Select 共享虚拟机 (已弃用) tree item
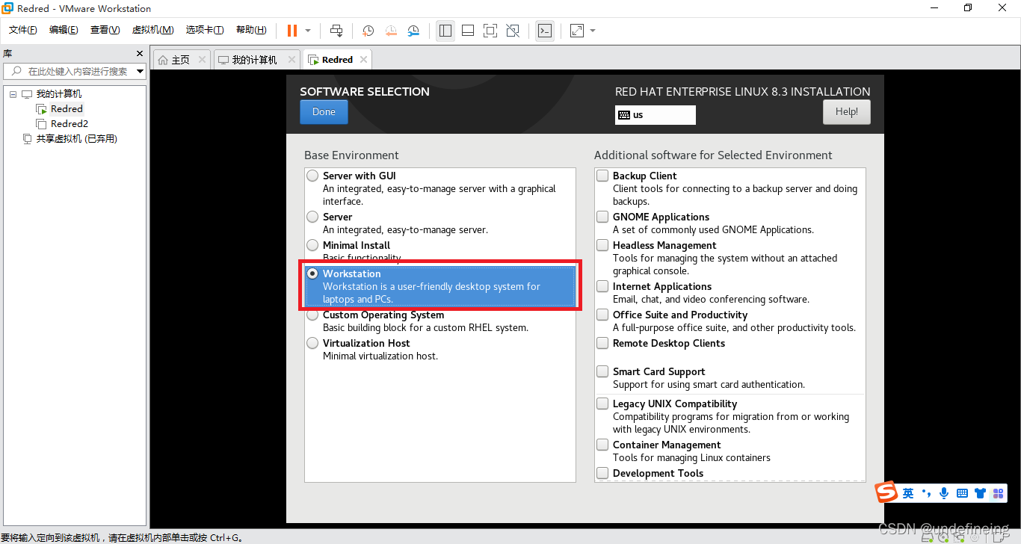Screen dimensions: 1021x544 point(76,139)
